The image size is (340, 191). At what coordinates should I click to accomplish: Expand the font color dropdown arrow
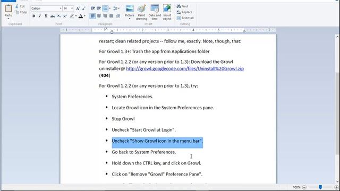(84, 16)
